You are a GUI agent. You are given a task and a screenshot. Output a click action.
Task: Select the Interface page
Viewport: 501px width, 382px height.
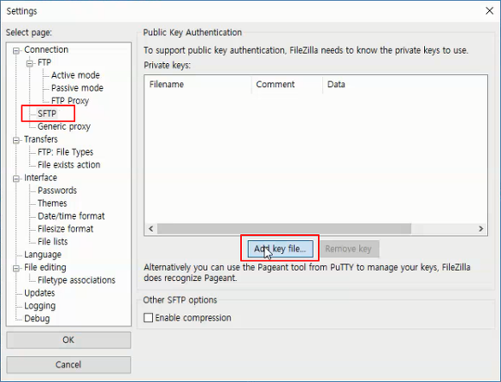click(x=41, y=177)
